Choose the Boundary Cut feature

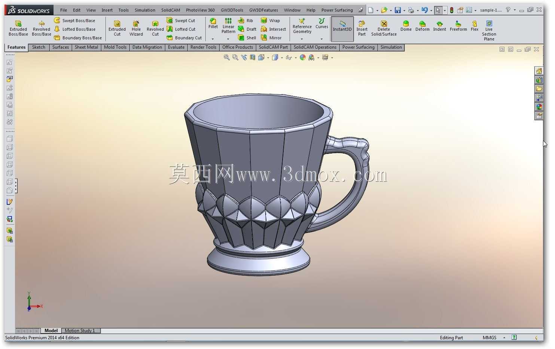(x=184, y=38)
